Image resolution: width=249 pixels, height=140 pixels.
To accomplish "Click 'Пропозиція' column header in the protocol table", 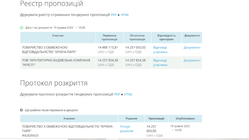I will click(156, 119).
